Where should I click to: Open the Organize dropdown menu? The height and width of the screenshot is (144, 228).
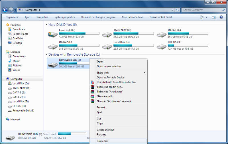click(x=11, y=17)
